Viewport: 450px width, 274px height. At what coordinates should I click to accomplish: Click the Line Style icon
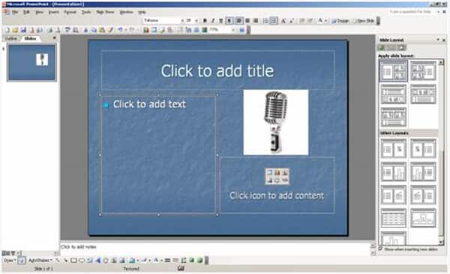pos(167,261)
